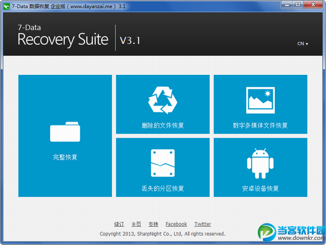Open the 续订 renewal link
Image resolution: width=326 pixels, height=245 pixels.
tap(119, 224)
